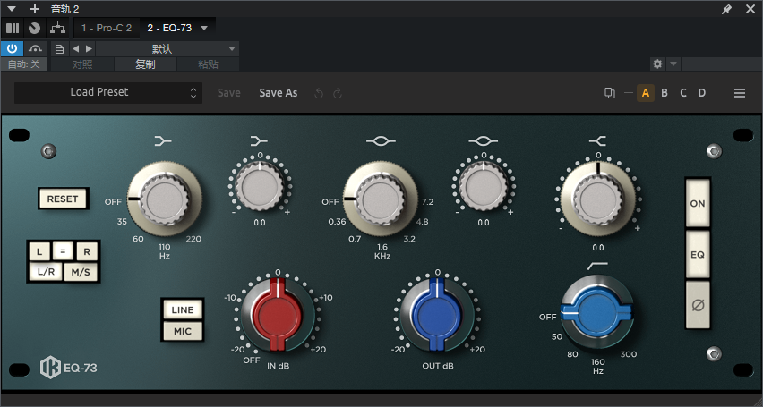Open the hamburger menu icon
The image size is (763, 407).
coord(740,93)
